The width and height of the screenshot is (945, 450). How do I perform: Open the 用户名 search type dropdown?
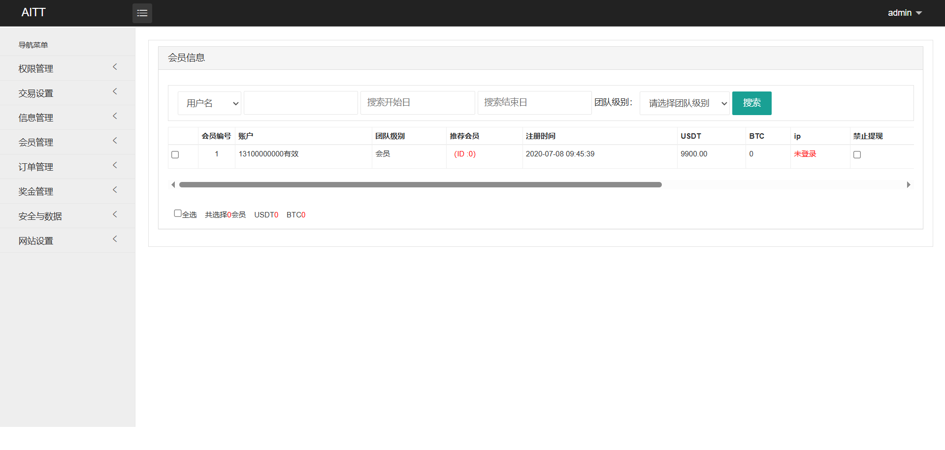pos(209,103)
